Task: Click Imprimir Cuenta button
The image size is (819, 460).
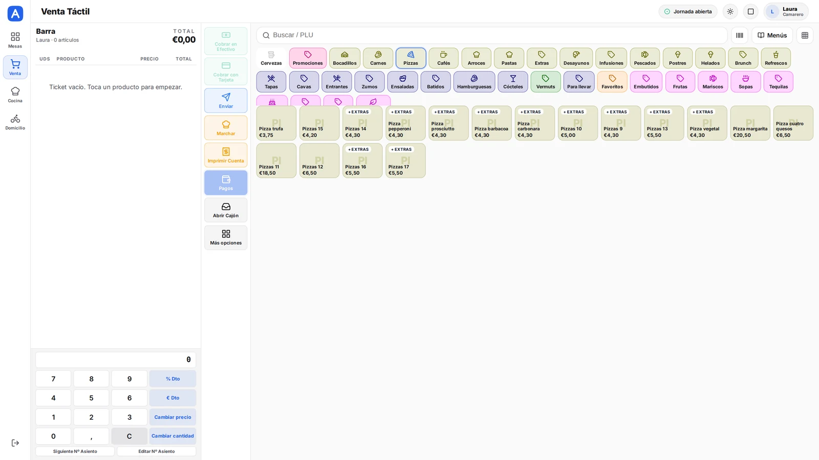Action: click(x=226, y=155)
